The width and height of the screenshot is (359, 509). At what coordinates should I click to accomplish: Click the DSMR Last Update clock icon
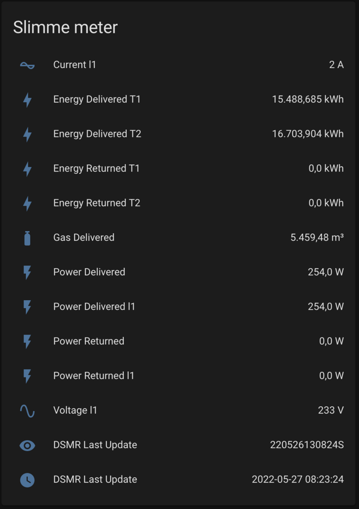pos(27,480)
